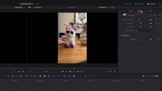Click the viewer scrubber playhead
162x91 pixels.
[x=74, y=69]
